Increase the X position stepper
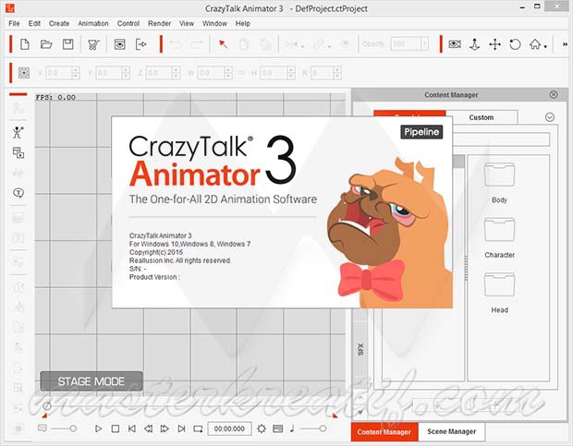573x446 pixels. point(76,69)
